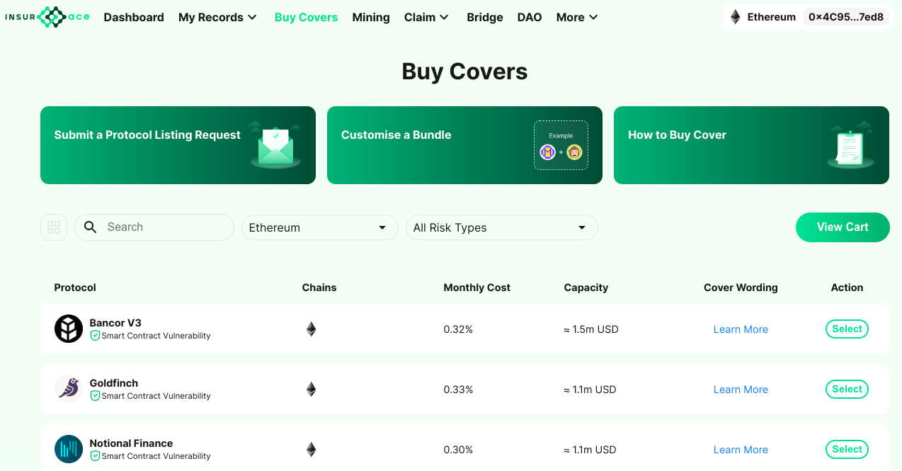Viewport: 902px width, 471px height.
Task: Go to the Mining tab
Action: pyautogui.click(x=371, y=17)
